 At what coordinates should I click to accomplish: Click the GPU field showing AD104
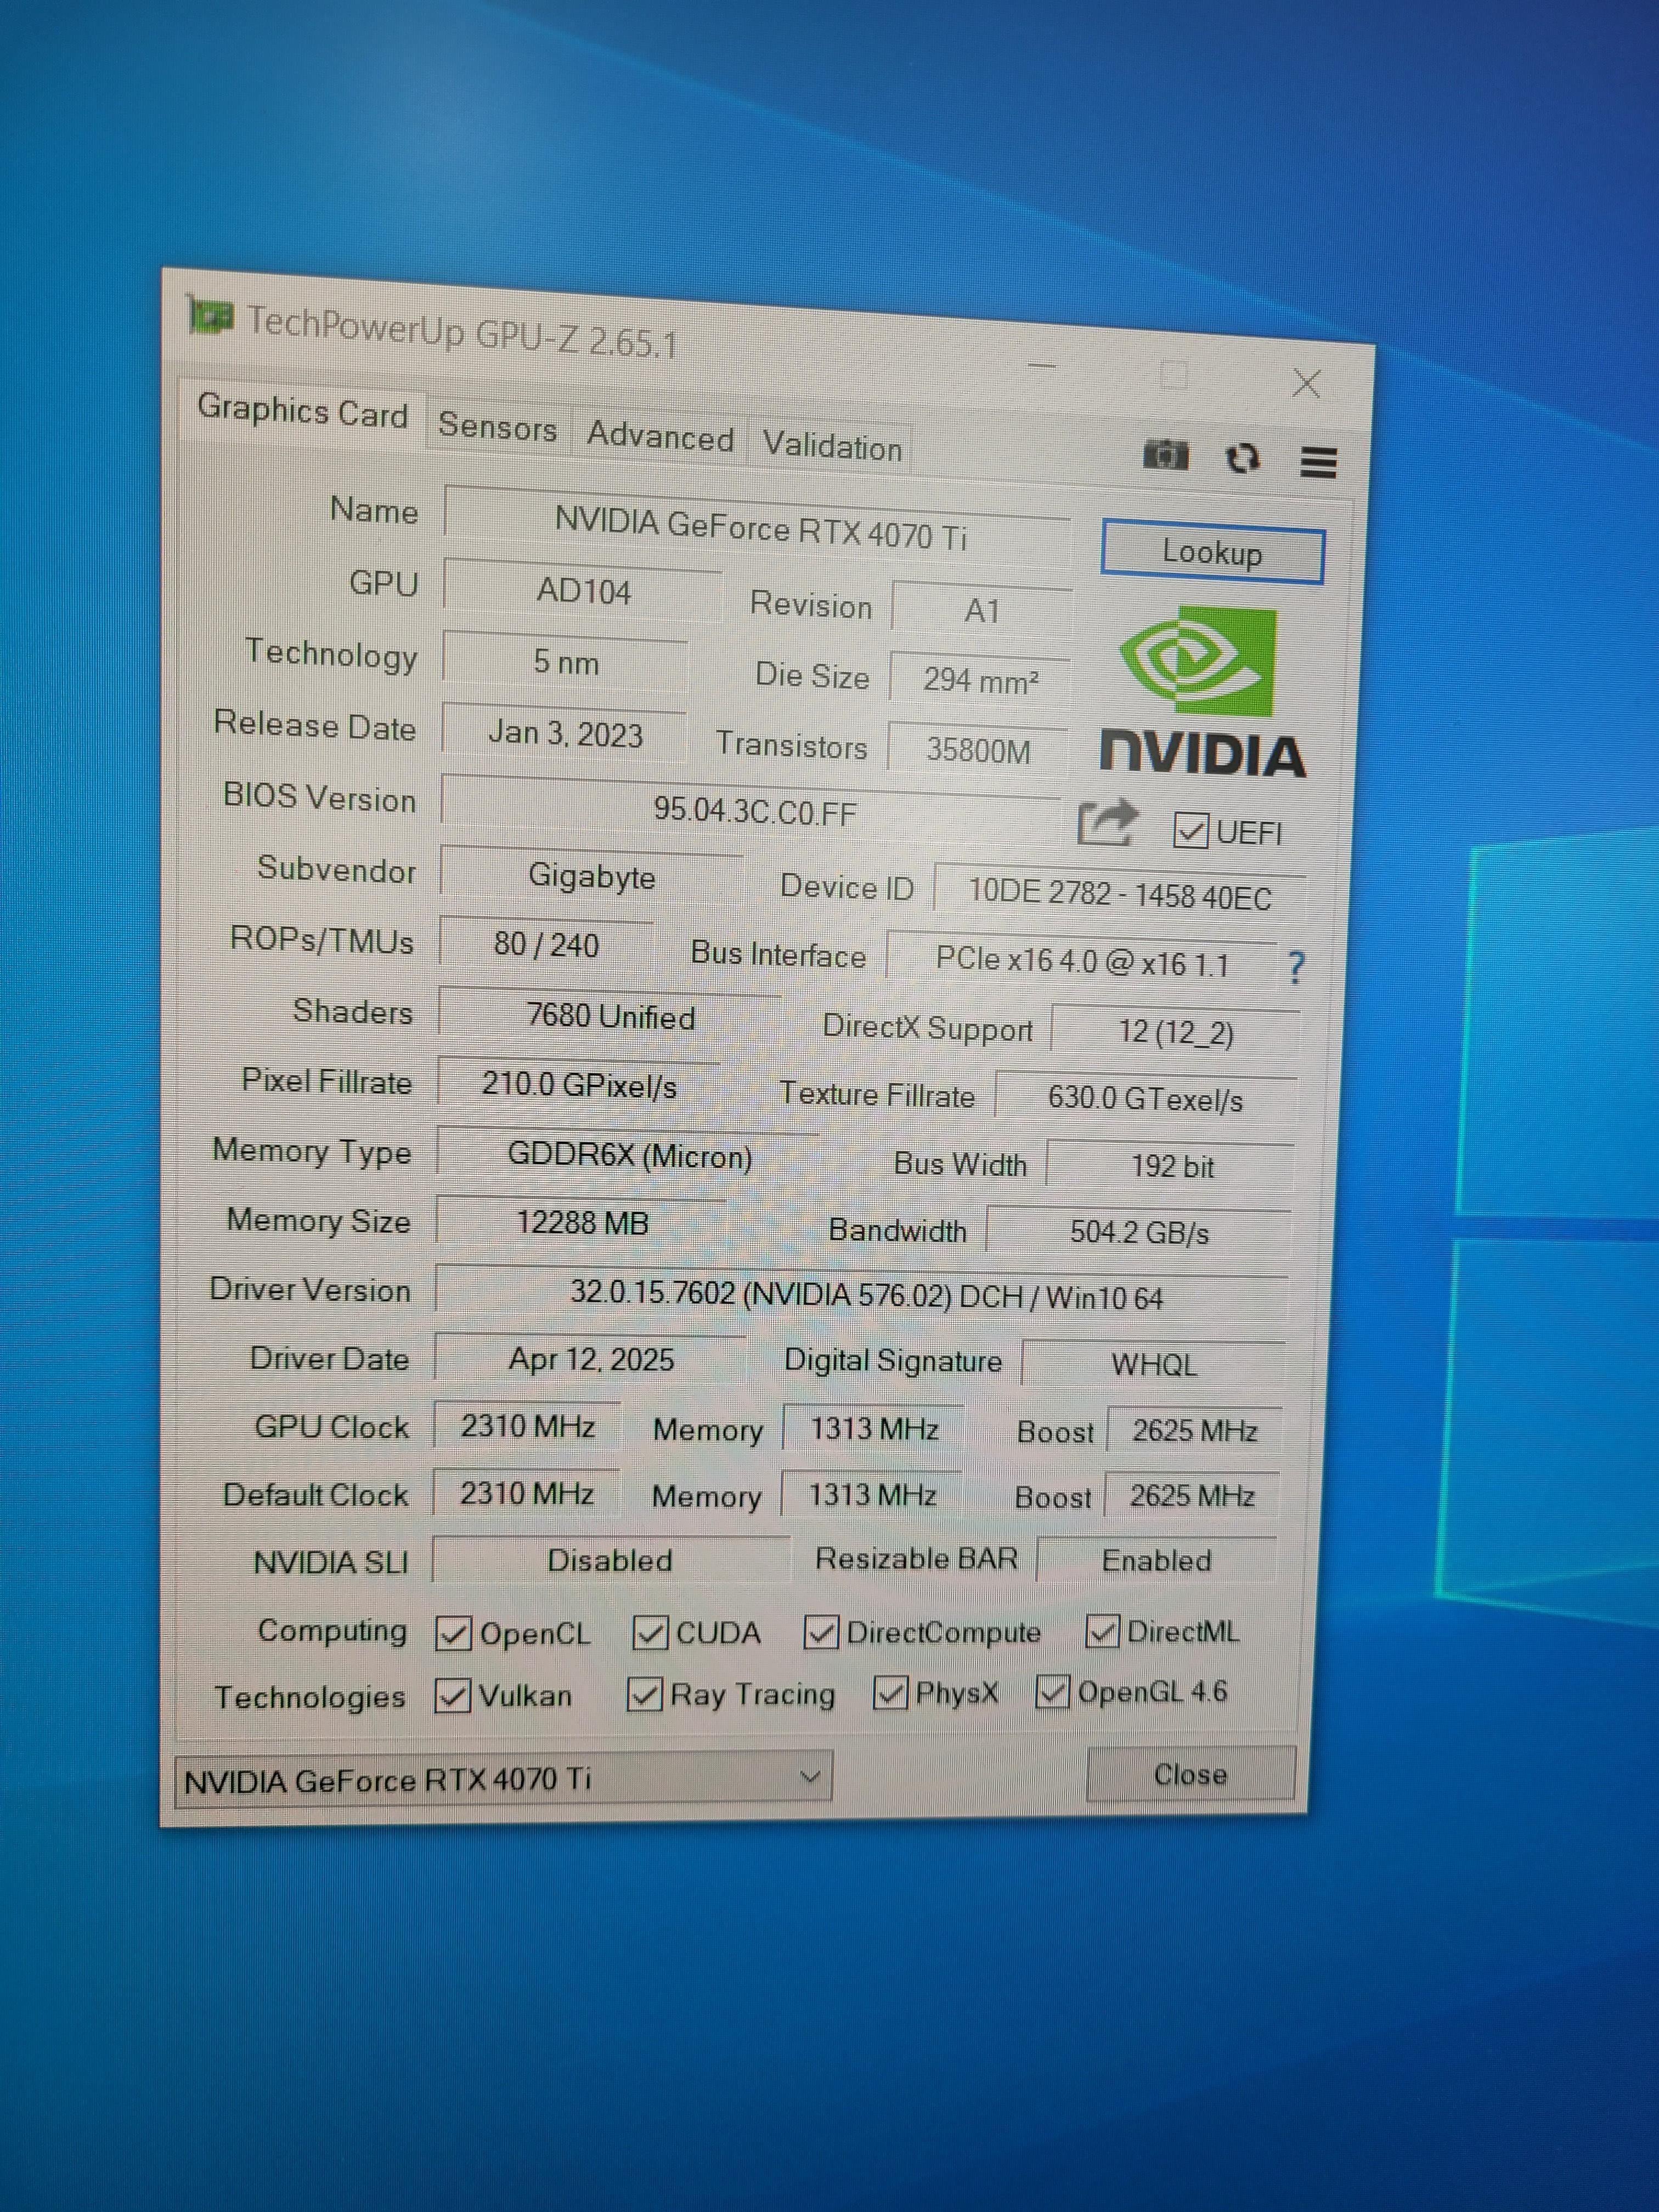[583, 591]
